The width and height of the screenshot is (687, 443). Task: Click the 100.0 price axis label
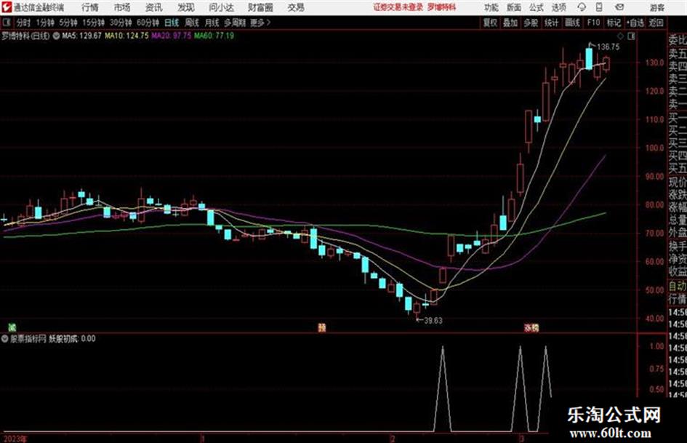654,148
